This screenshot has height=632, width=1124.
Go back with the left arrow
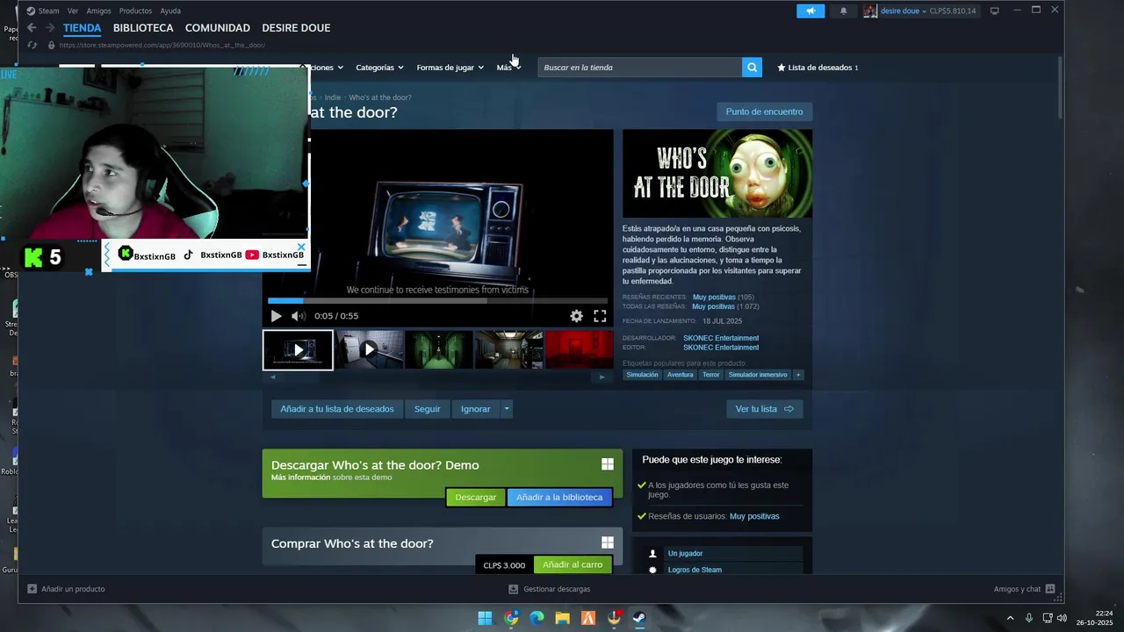tap(32, 28)
